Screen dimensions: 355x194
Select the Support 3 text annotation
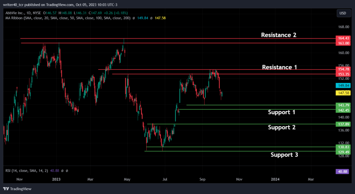(x=284, y=155)
